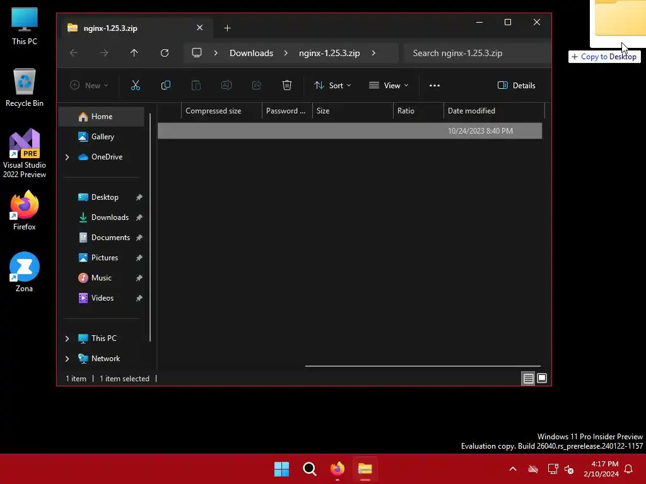This screenshot has width=646, height=484.
Task: Click File Explorer taskbar icon
Action: pos(365,469)
